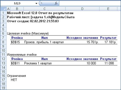Click the value 11 098

point(109,63)
